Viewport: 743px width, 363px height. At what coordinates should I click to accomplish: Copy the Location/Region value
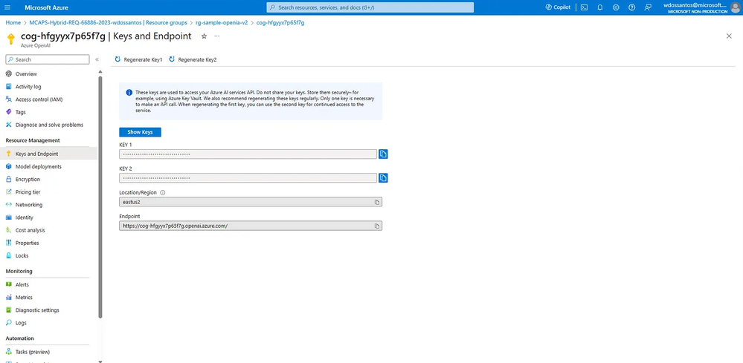[x=377, y=202]
